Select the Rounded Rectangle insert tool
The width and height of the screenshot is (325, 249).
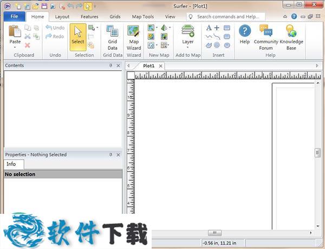227,37
